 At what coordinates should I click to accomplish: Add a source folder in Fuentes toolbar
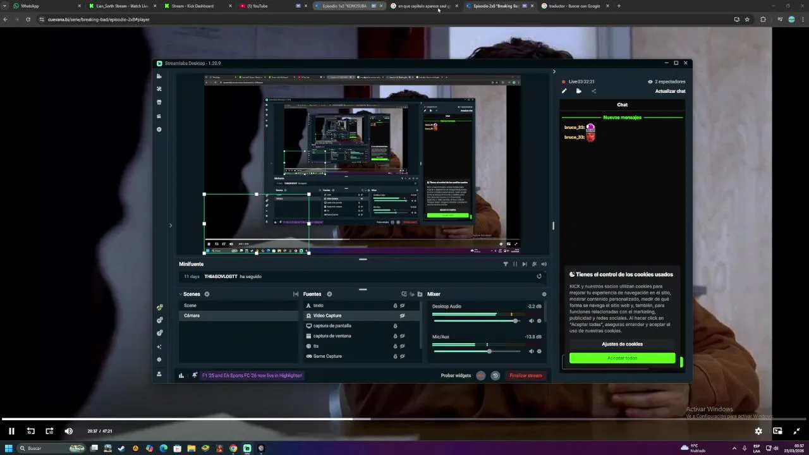(420, 294)
